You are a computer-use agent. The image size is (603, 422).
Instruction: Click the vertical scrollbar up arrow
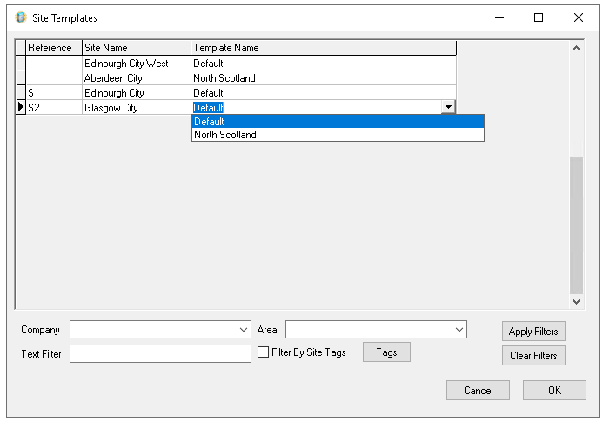point(576,47)
